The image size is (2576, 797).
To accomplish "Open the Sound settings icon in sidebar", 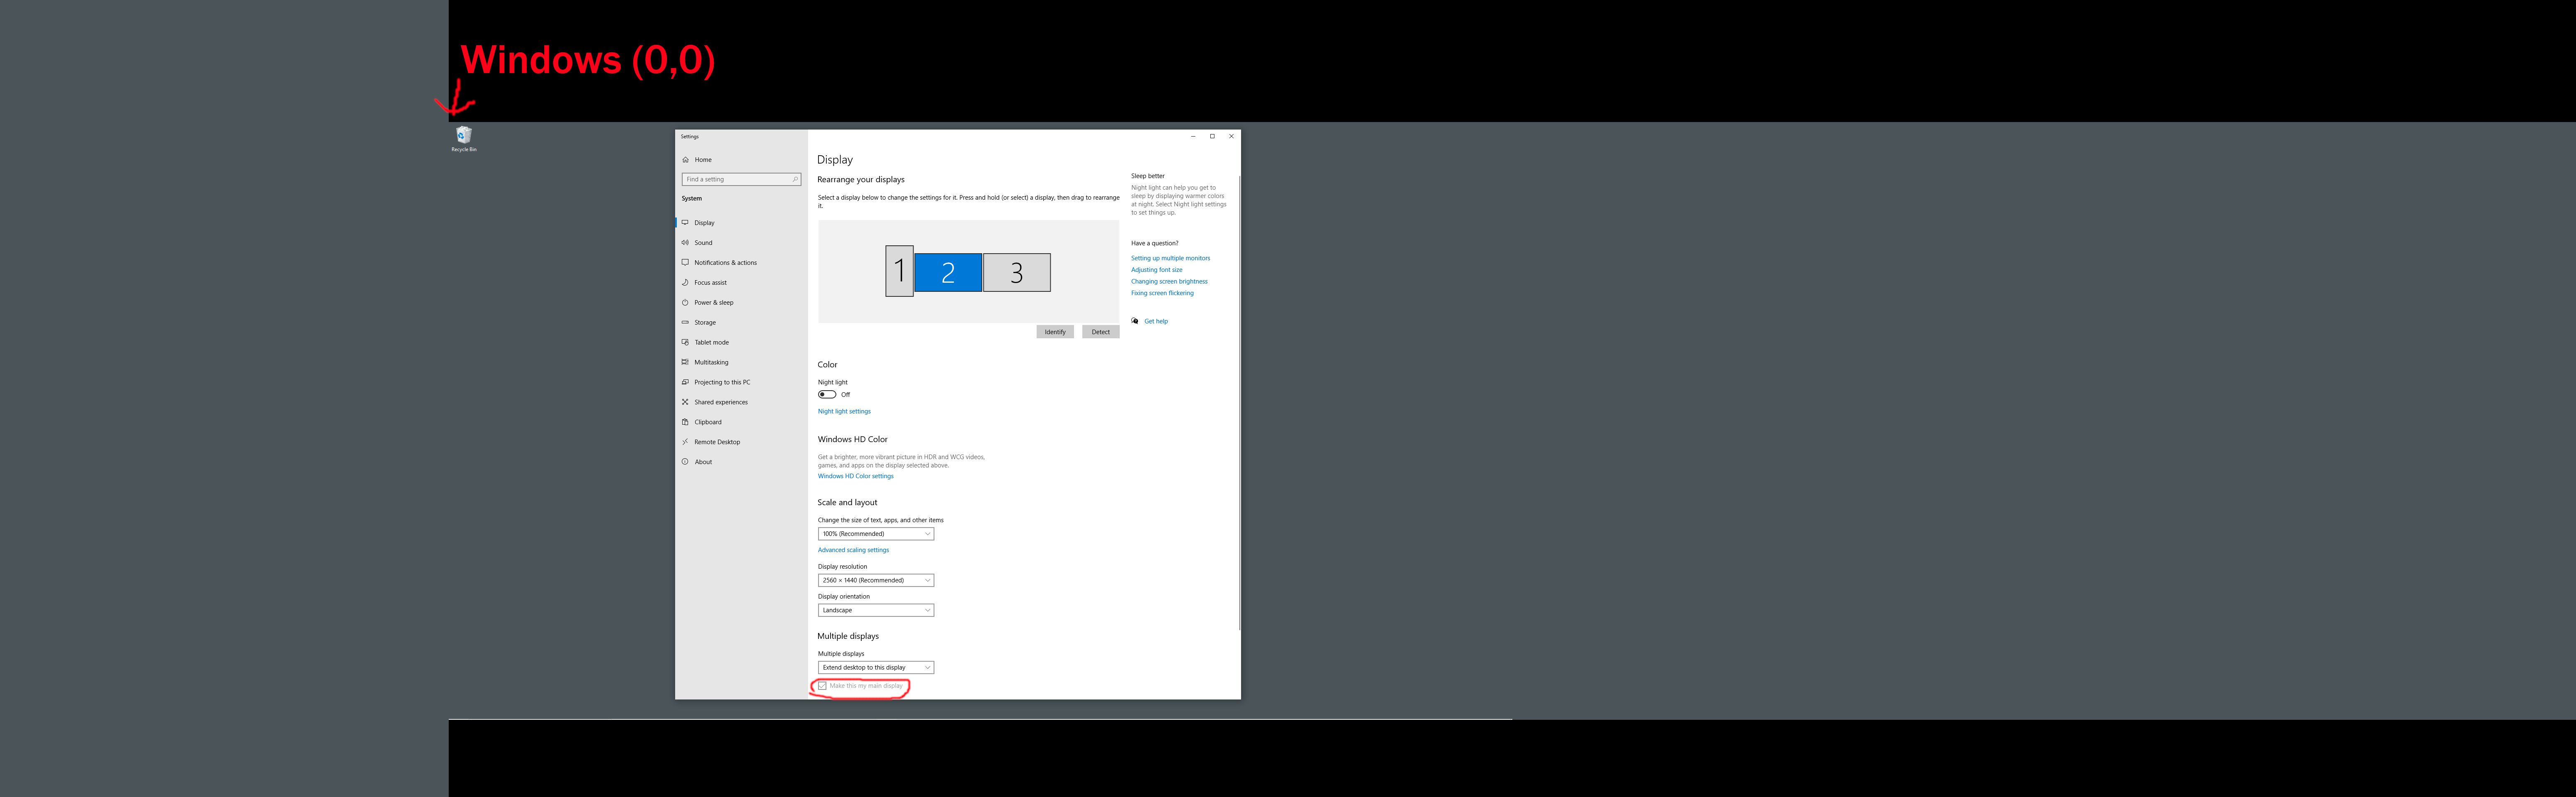I will tap(685, 243).
